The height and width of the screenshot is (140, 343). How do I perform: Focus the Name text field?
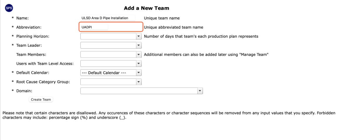click(108, 18)
